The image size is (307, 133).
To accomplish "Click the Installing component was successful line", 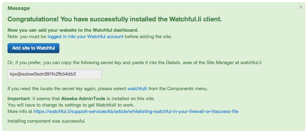I will [x=47, y=121].
